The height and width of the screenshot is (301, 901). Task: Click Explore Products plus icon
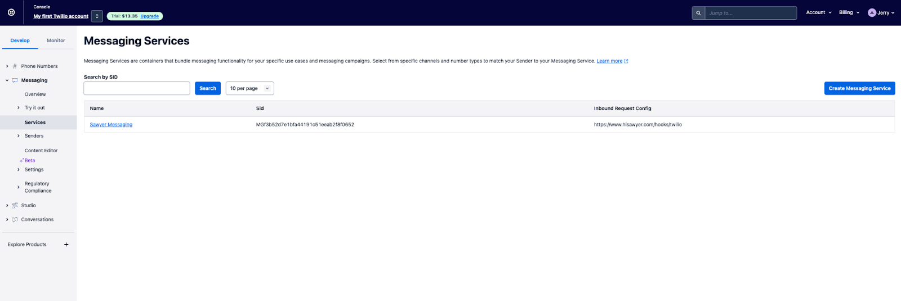click(66, 244)
